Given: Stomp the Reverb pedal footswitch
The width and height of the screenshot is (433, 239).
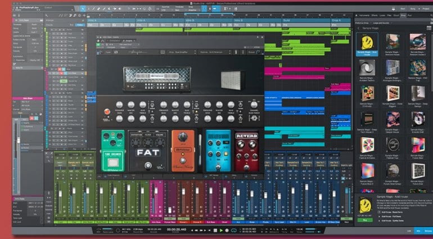Looking at the screenshot, I should pyautogui.click(x=246, y=168).
